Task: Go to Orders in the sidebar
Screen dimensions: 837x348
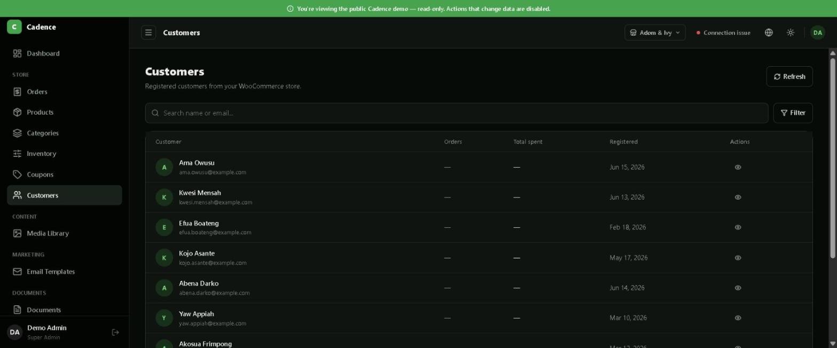Action: 65,92
